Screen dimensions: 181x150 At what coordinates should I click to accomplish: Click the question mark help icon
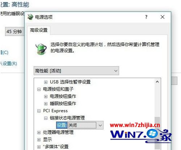point(146,17)
